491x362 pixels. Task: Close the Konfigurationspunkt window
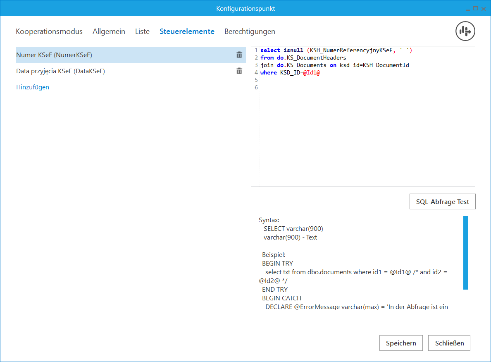tap(484, 9)
